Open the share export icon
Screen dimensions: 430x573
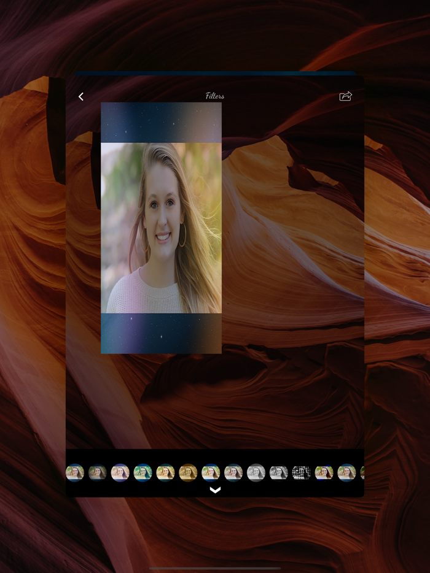coord(346,96)
